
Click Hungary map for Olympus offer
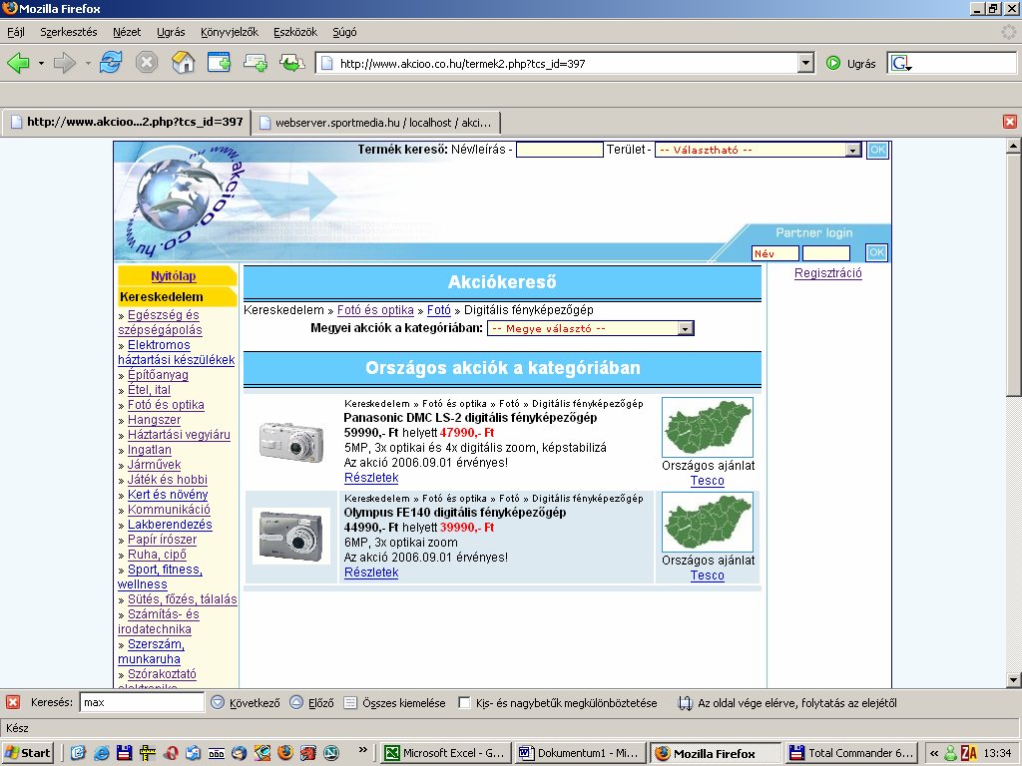[708, 522]
